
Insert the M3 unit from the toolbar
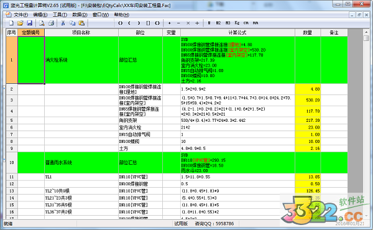[228, 23]
